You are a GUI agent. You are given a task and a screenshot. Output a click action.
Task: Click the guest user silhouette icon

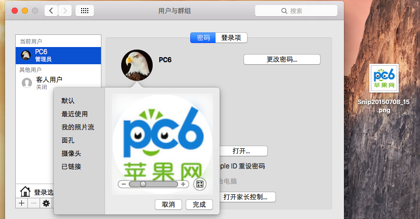[x=27, y=83]
